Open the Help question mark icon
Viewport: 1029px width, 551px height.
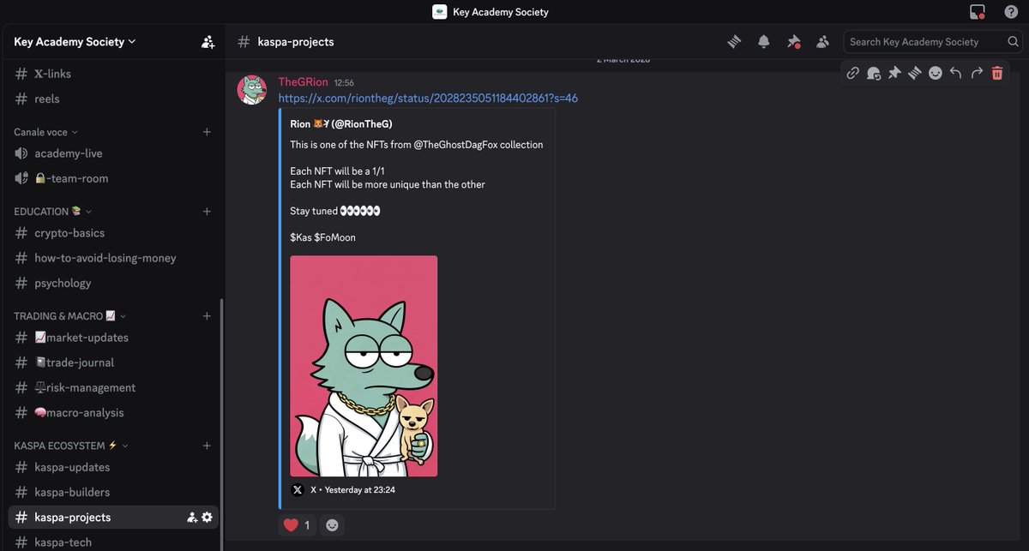point(1011,12)
